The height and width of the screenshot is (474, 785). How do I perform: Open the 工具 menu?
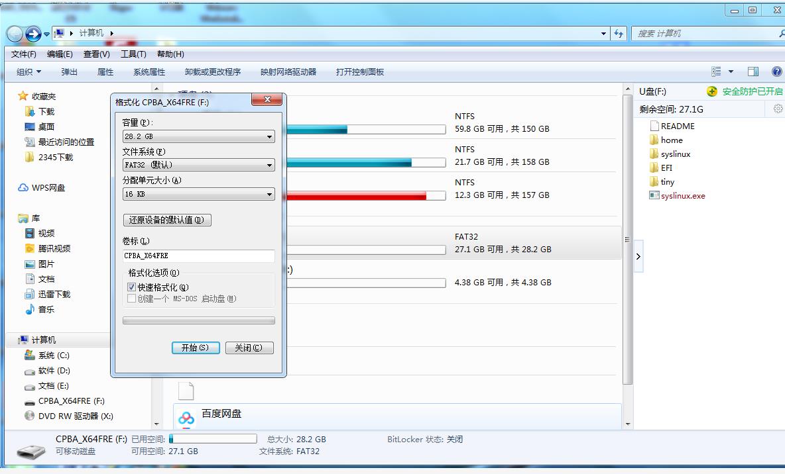[132, 54]
